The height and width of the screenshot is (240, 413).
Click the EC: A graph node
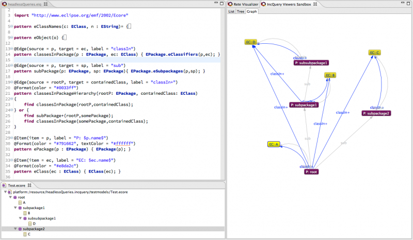pyautogui.click(x=274, y=144)
